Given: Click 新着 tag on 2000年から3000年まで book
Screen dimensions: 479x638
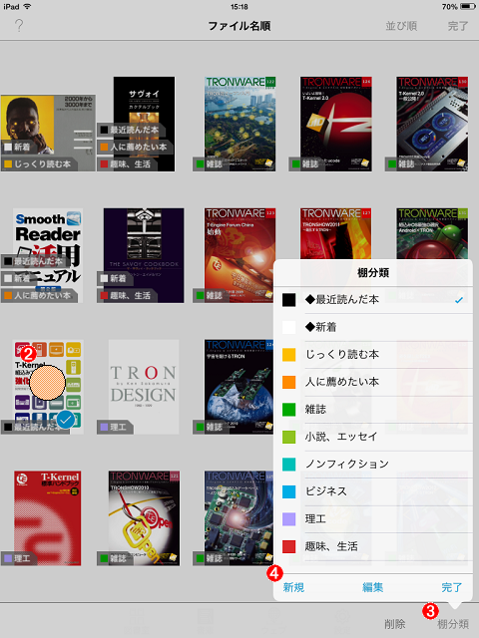Looking at the screenshot, I should pos(18,147).
